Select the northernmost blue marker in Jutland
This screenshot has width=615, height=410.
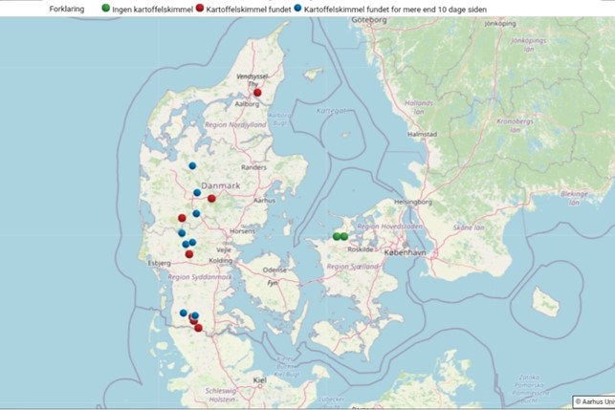(x=192, y=166)
